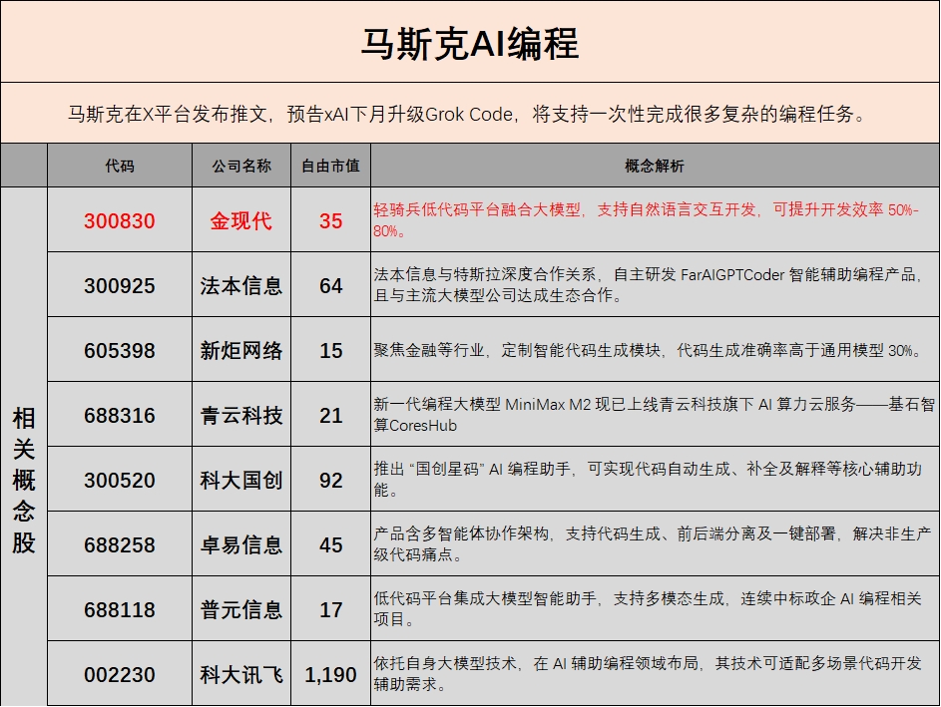941x707 pixels.
Task: Click company name 科大国创
Action: point(241,480)
